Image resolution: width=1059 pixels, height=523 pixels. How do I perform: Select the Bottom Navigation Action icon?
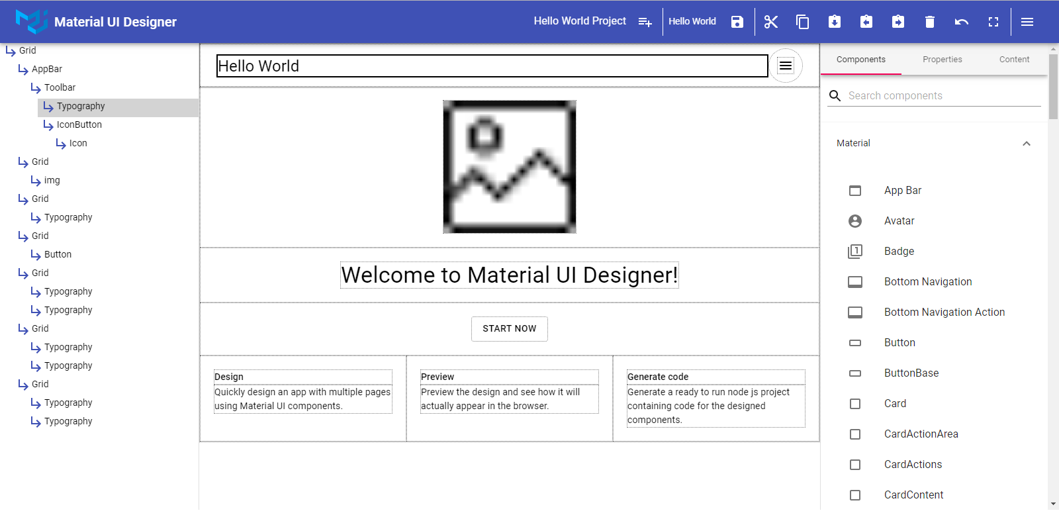click(x=855, y=312)
